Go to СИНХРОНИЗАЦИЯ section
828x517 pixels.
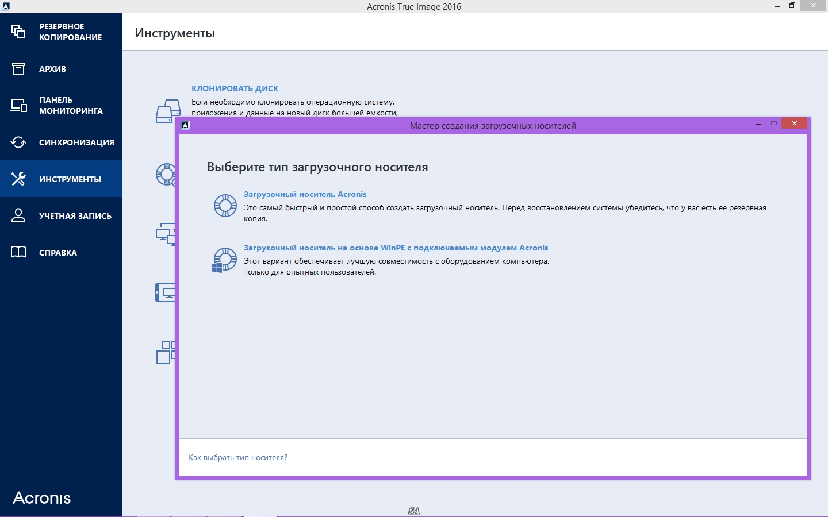[x=76, y=142]
